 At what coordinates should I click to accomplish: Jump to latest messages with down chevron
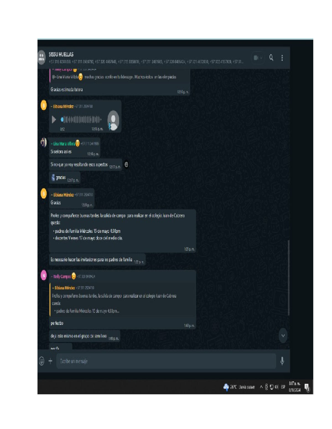[283, 336]
